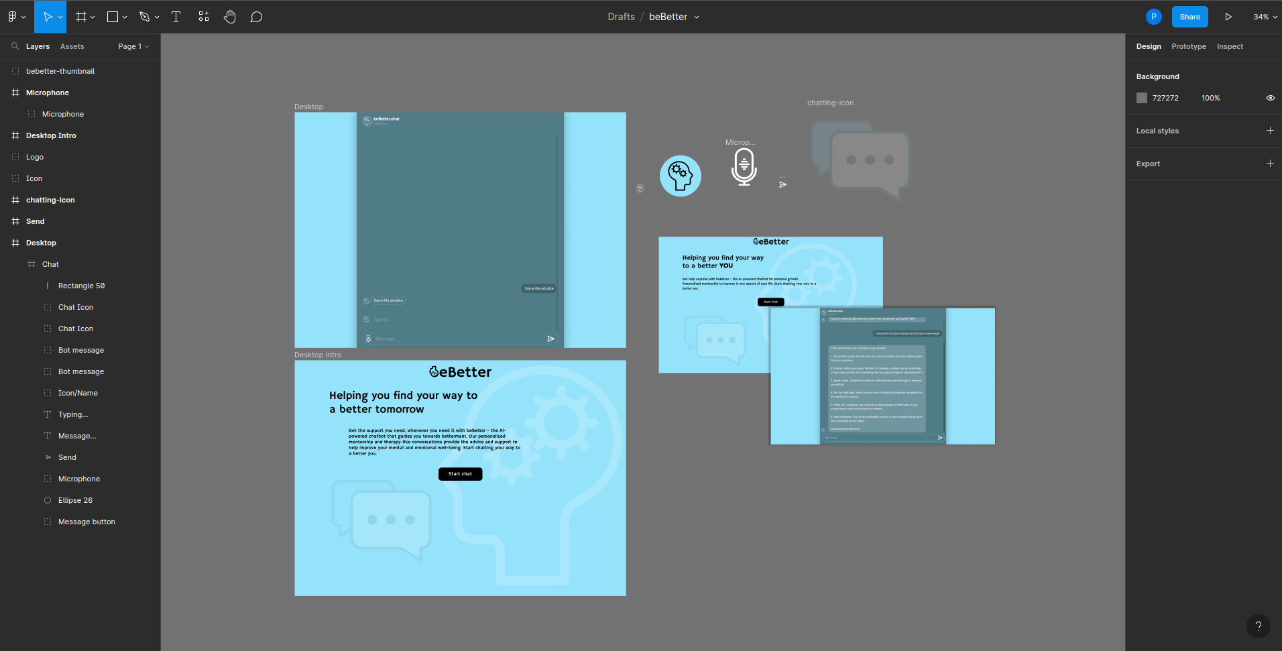Click the send arrow icon on canvas

click(782, 184)
